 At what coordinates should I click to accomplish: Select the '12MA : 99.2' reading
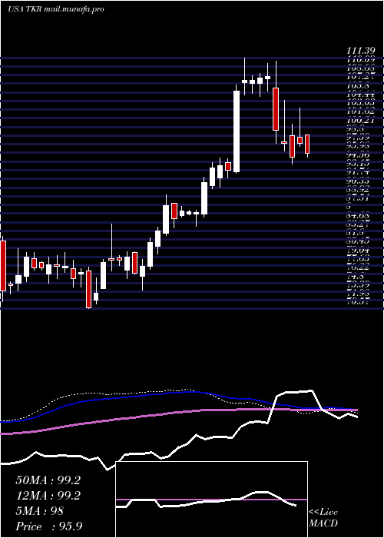(48, 496)
